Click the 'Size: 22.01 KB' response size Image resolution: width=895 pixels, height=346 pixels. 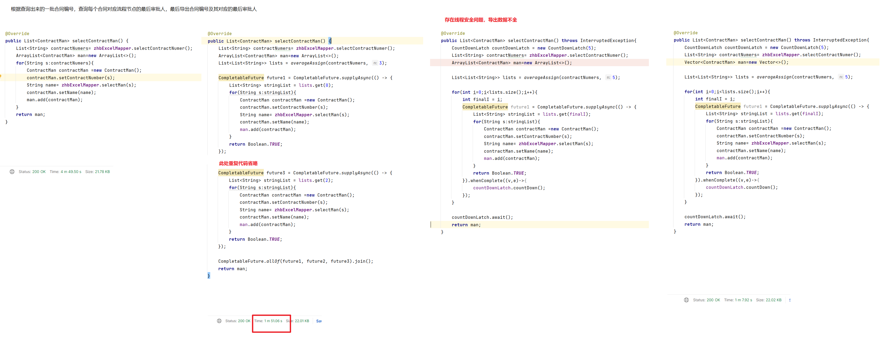click(x=298, y=321)
